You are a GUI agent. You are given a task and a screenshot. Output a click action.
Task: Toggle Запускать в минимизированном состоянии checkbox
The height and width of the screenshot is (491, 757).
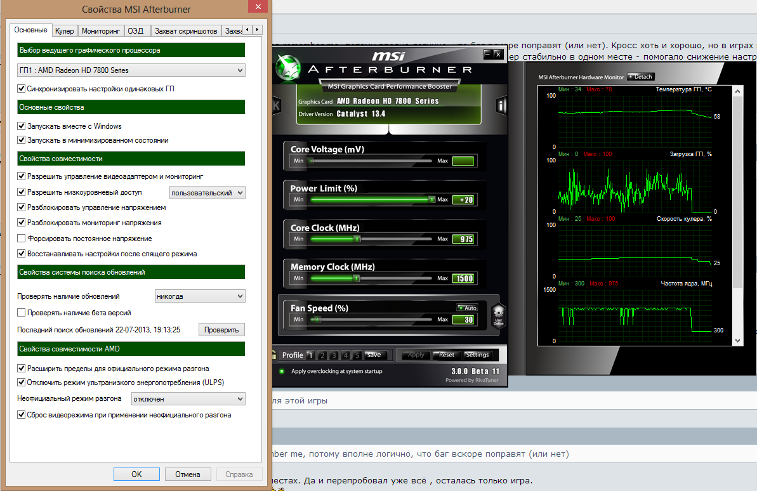click(x=21, y=140)
